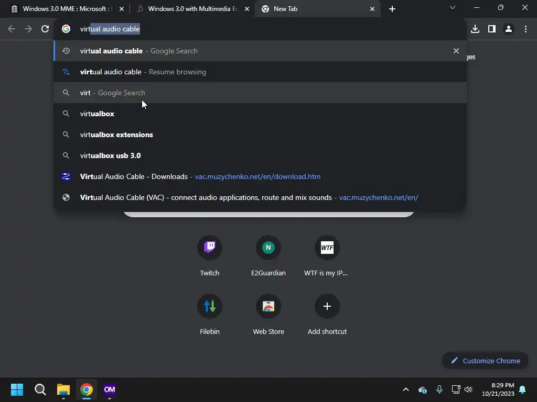Expand the tab search chevron
The height and width of the screenshot is (402, 537).
pos(453,7)
